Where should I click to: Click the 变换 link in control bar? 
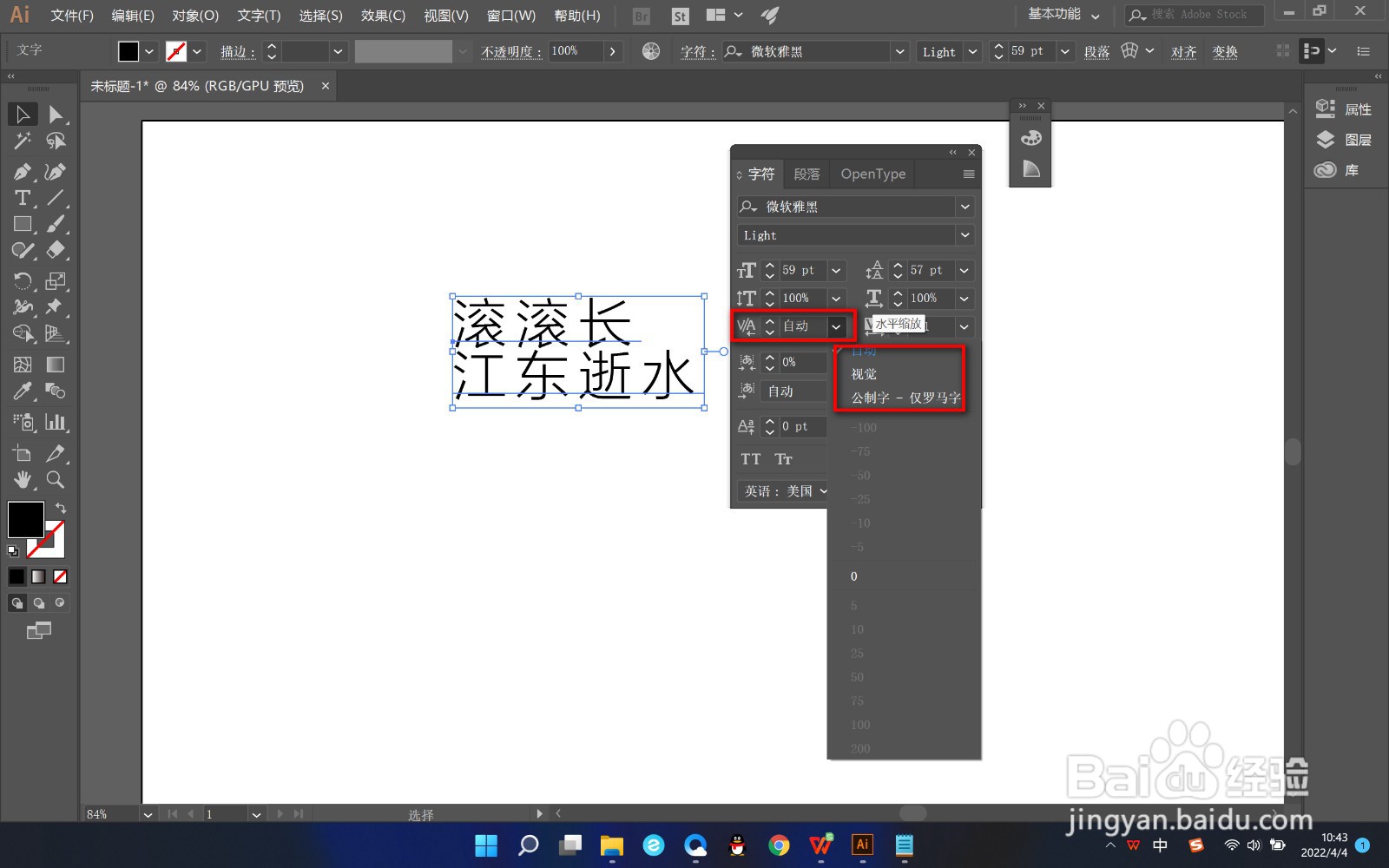click(1225, 52)
